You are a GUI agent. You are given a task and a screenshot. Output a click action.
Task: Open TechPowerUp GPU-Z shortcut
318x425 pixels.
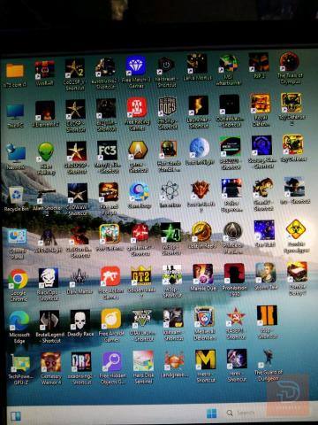20,363
